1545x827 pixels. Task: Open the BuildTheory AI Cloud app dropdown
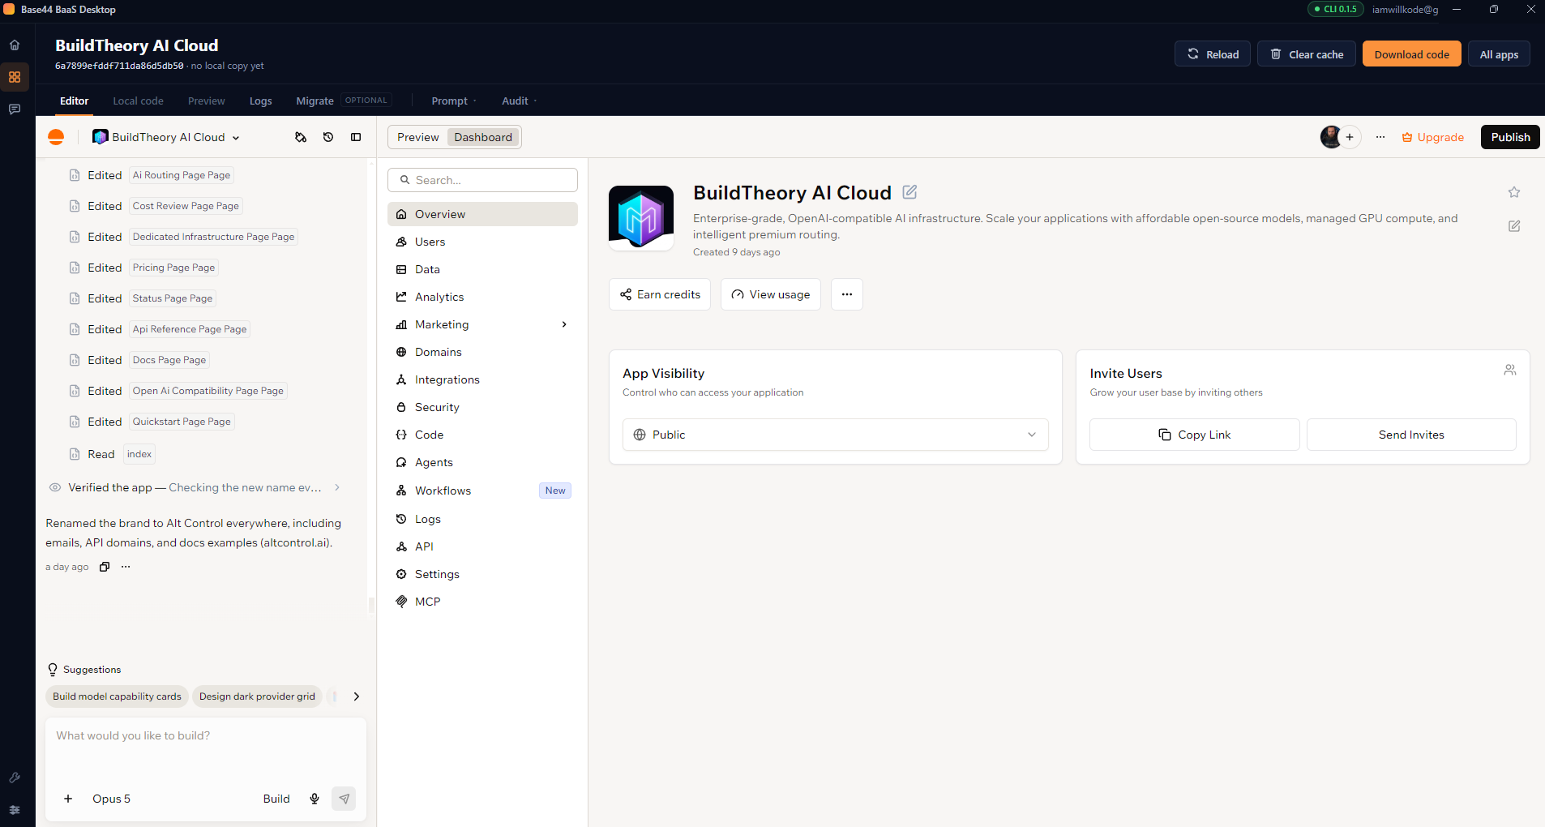[x=167, y=137]
